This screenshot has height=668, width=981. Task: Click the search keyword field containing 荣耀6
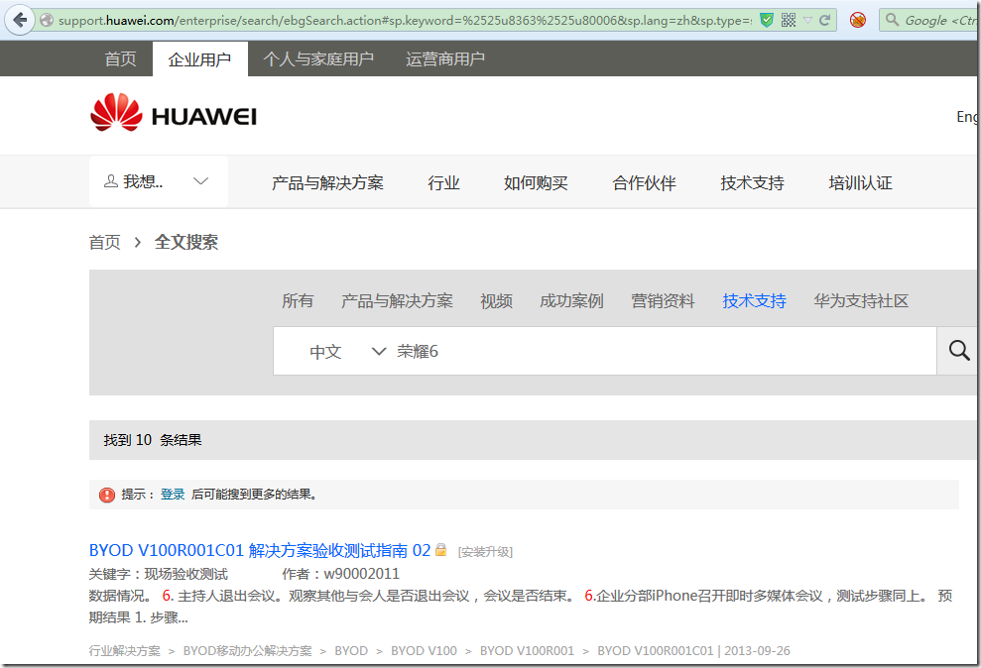click(x=664, y=351)
